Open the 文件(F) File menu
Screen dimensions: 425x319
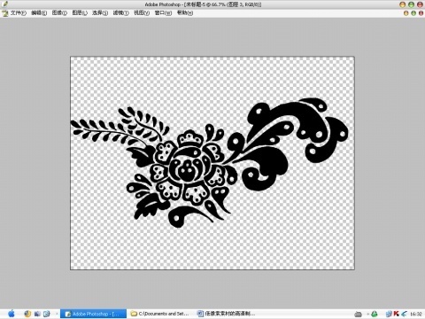(x=19, y=13)
